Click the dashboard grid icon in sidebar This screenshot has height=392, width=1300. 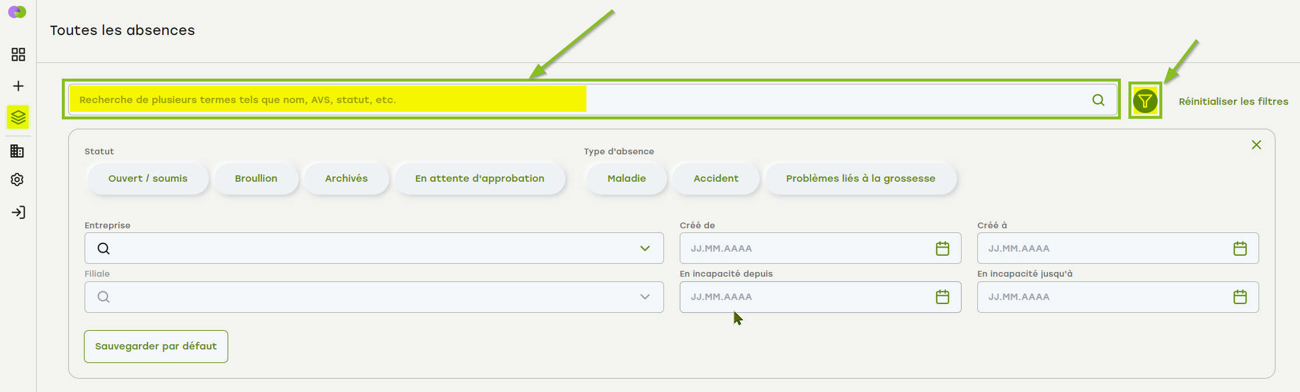pyautogui.click(x=18, y=55)
